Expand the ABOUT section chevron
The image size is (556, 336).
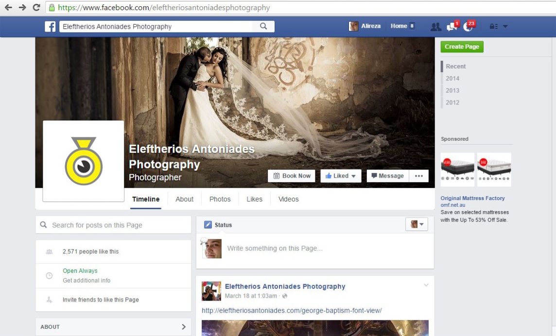click(x=184, y=327)
